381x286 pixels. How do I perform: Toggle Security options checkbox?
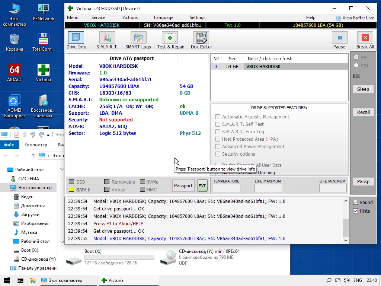(x=218, y=154)
